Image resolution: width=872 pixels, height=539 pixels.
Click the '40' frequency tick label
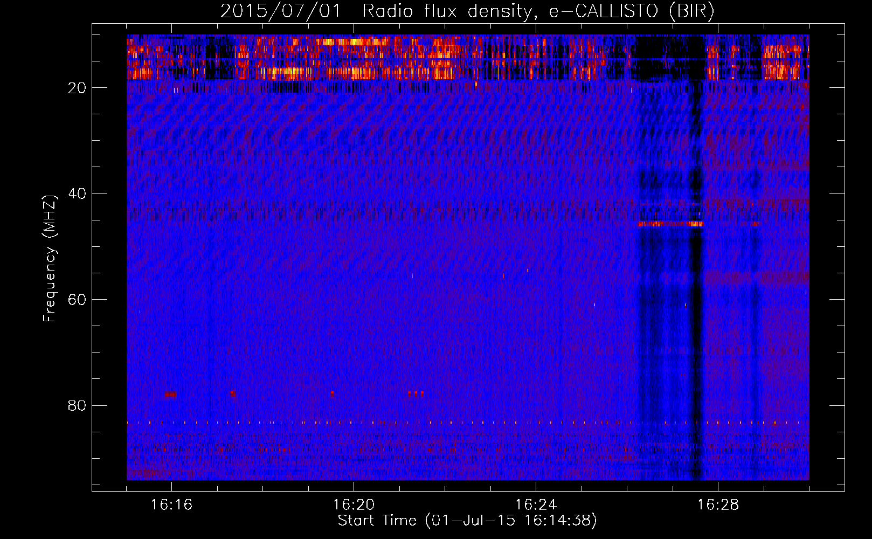77,194
